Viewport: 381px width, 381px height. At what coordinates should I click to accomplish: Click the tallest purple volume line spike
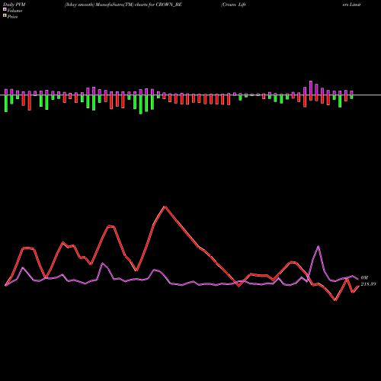tap(319, 246)
